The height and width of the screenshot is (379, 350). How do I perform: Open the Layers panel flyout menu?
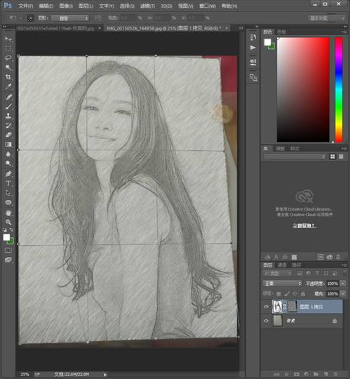click(x=344, y=265)
